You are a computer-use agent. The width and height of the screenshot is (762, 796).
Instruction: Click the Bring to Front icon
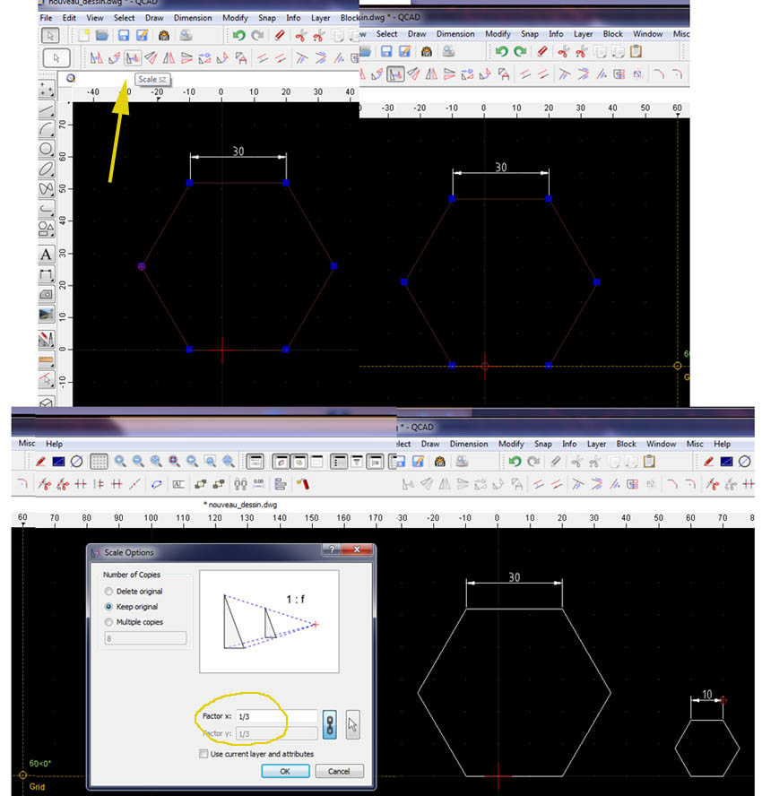pos(201,484)
